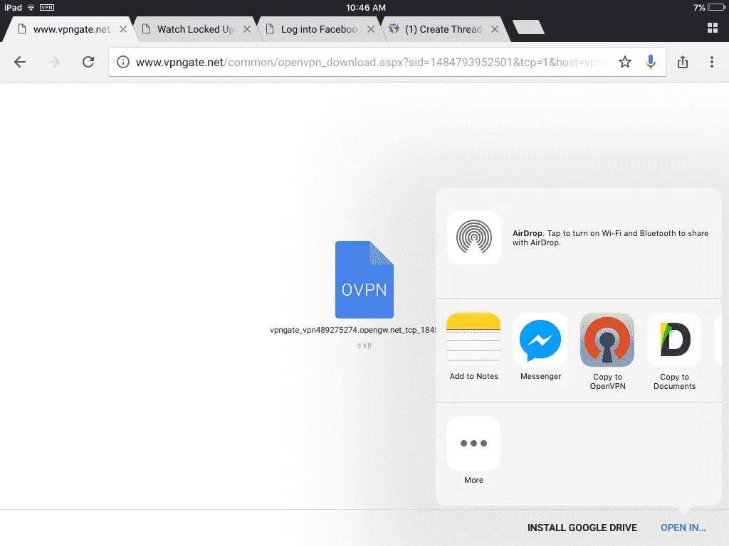This screenshot has width=729, height=546.
Task: Choose Add to Notes
Action: [473, 347]
